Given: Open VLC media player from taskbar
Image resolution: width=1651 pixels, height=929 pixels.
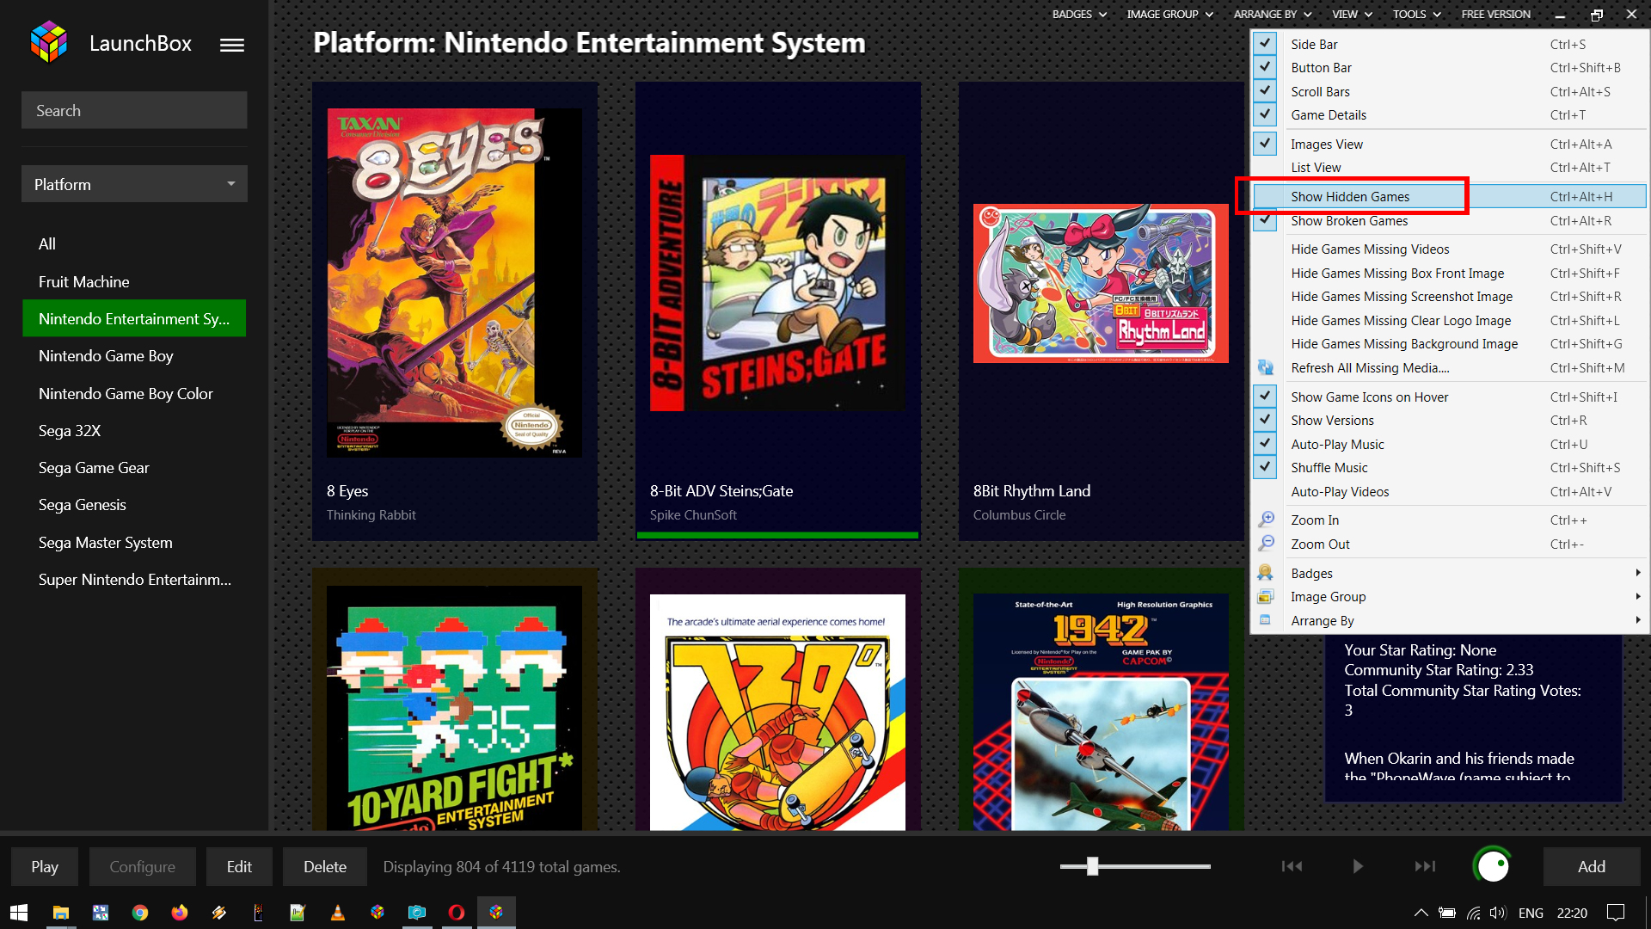Looking at the screenshot, I should (338, 913).
